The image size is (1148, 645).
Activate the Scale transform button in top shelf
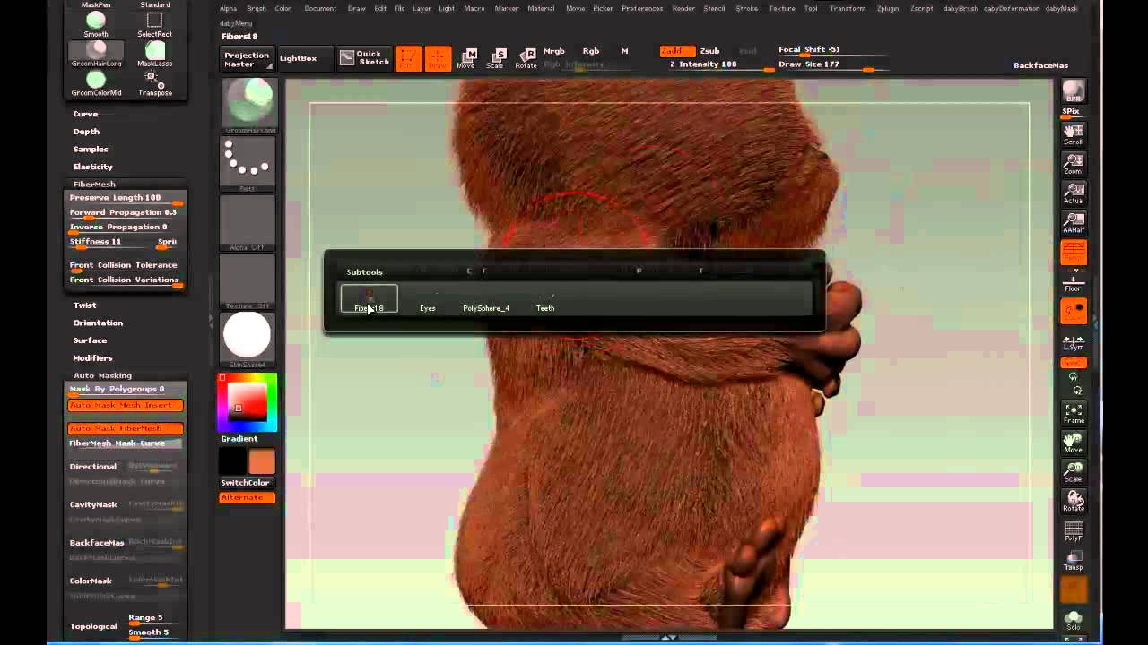[495, 58]
